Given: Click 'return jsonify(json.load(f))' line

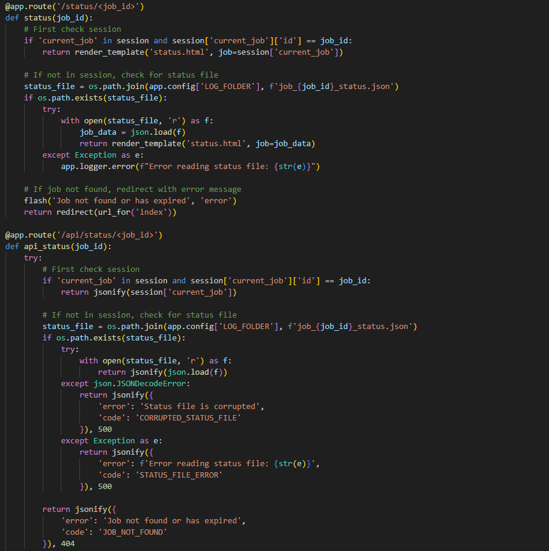Looking at the screenshot, I should tap(162, 372).
